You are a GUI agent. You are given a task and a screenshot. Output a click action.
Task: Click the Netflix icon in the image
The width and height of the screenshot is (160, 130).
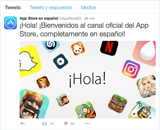109,48
